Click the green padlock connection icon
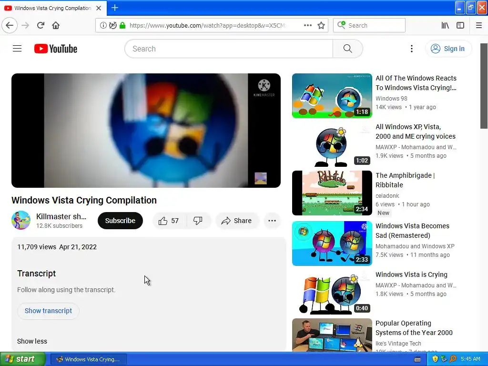Screen dimensions: 488x366 [122, 25]
